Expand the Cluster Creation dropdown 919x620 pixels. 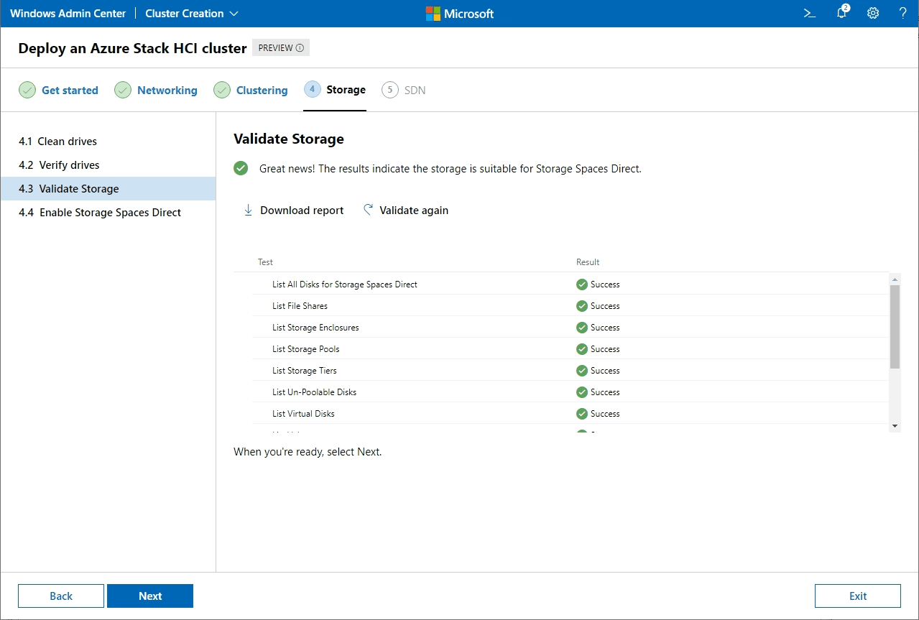click(x=234, y=13)
